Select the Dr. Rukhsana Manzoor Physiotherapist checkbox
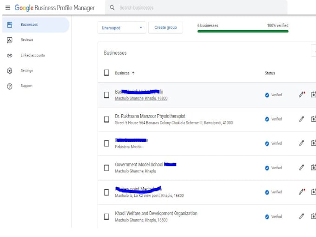 click(x=106, y=119)
